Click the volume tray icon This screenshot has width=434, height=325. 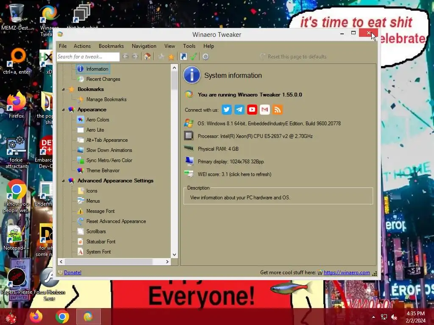(x=394, y=317)
